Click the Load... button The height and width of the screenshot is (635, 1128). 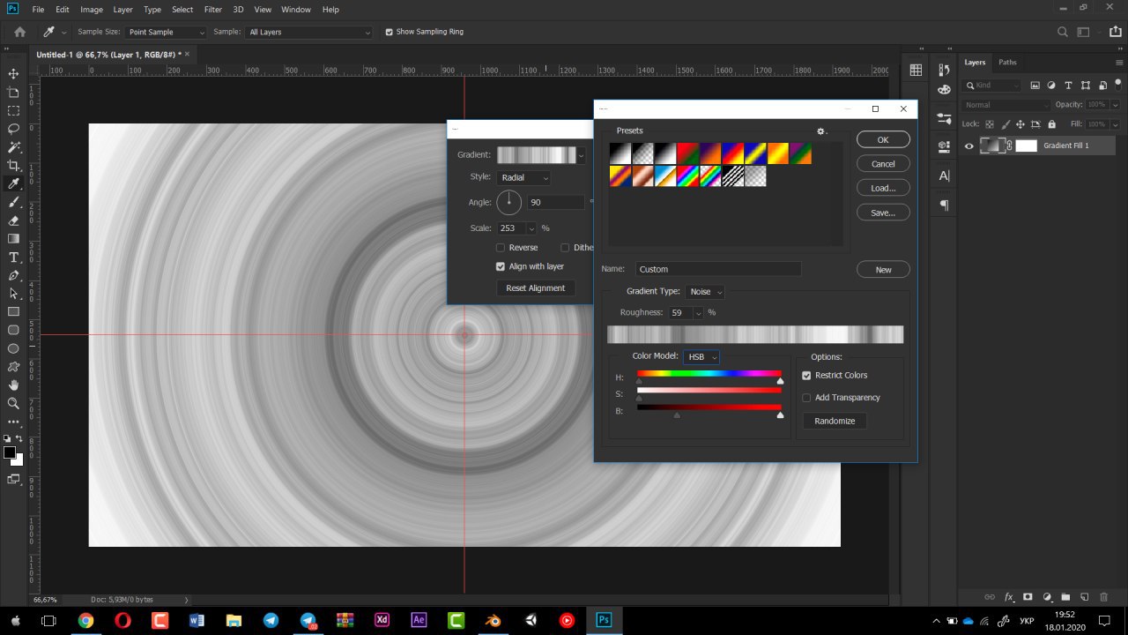tap(883, 188)
